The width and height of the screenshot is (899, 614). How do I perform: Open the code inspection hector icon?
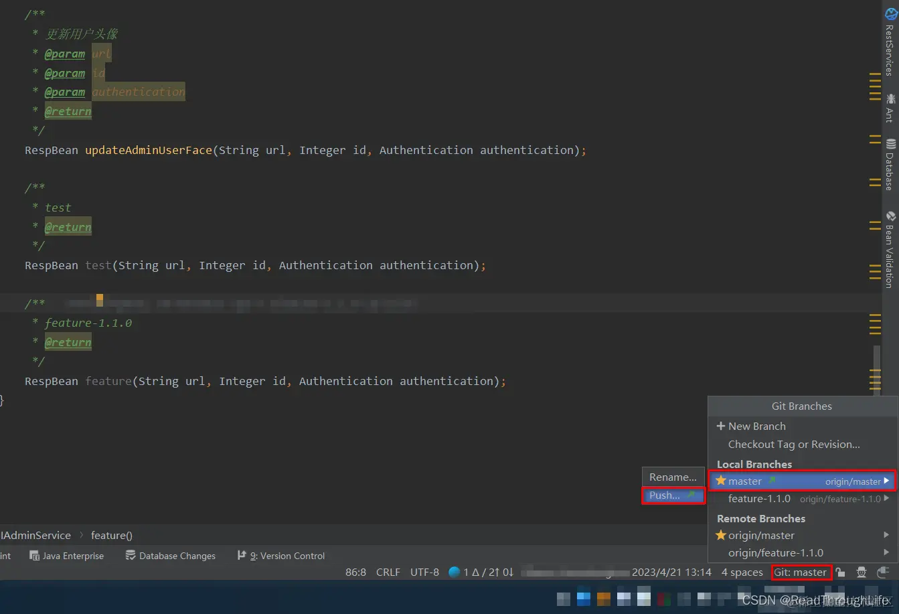(862, 572)
